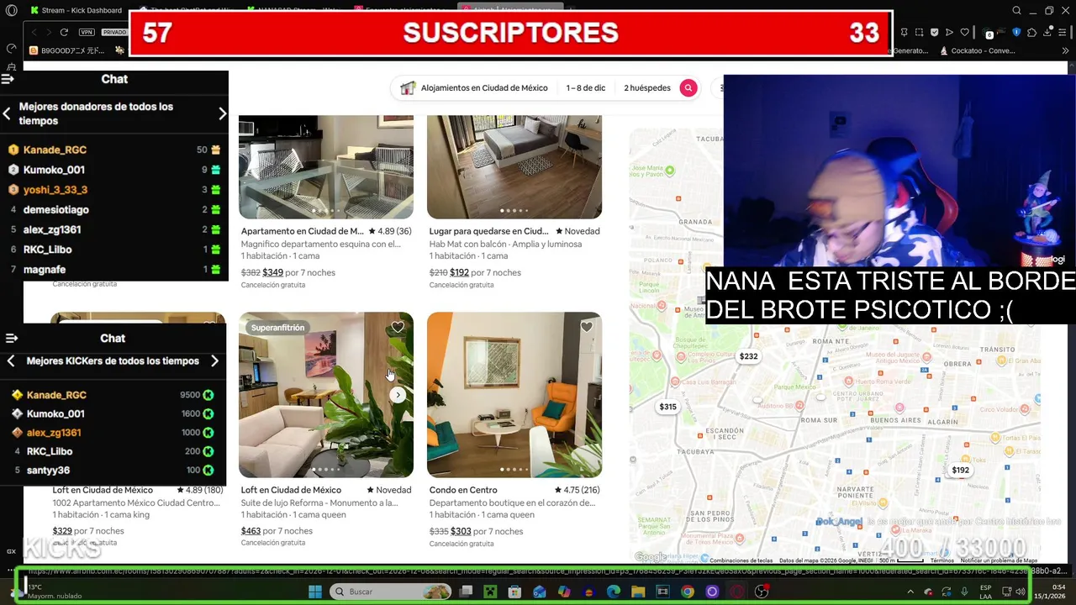Screen dimensions: 1076x605
Task: Open Google Chrome from the taskbar
Action: (x=688, y=592)
